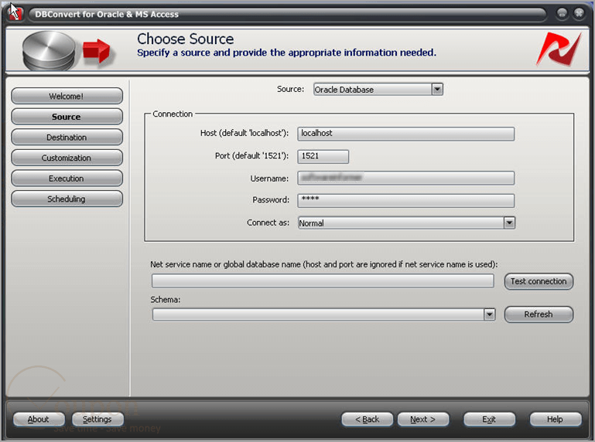Click the red DBConvert logo in header

click(x=559, y=49)
